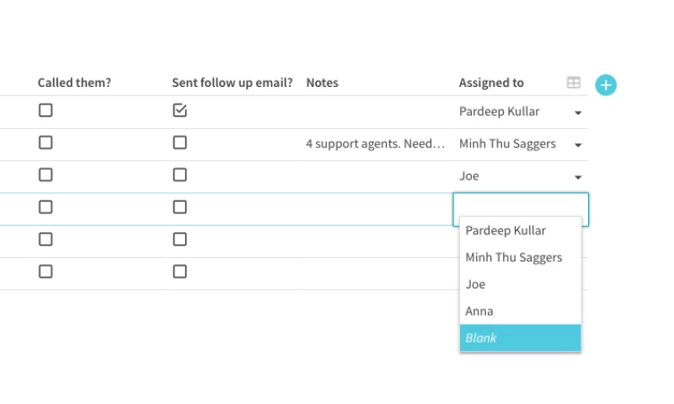The image size is (674, 404).
Task: Open the dropdown arrow next to assigned Joe cell
Action: 578,177
